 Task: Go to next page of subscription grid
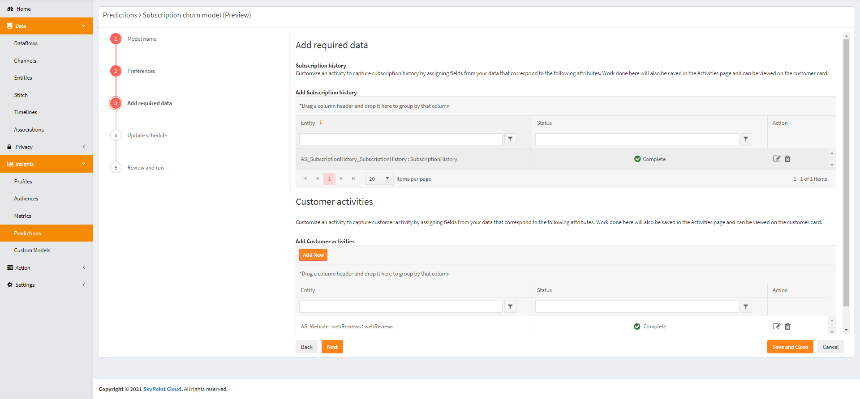click(x=341, y=179)
